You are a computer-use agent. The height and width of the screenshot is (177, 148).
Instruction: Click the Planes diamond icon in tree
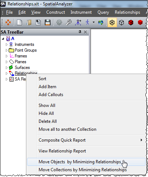(12, 62)
